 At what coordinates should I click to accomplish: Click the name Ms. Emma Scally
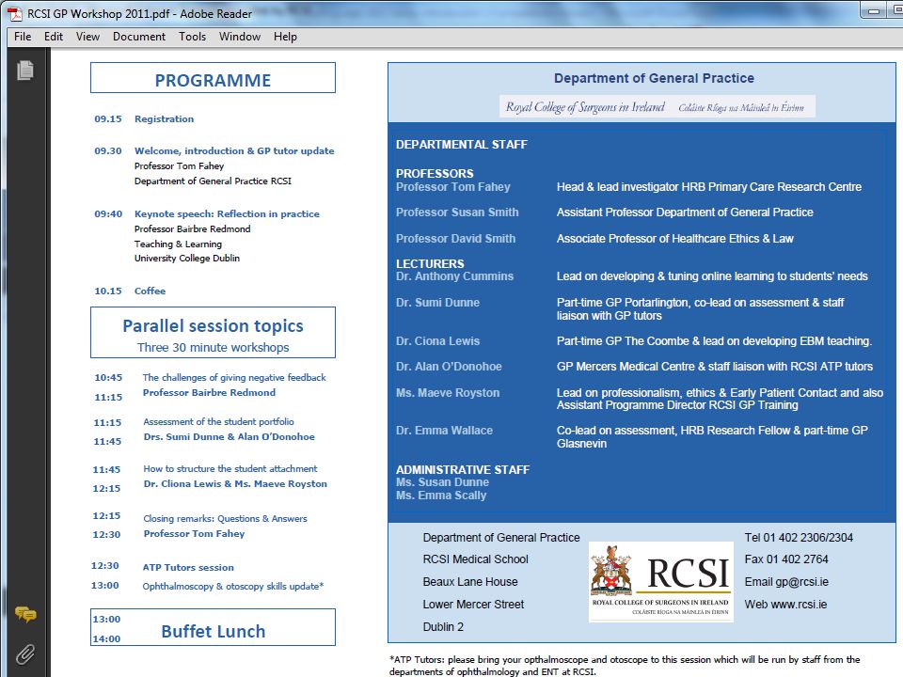coord(440,496)
